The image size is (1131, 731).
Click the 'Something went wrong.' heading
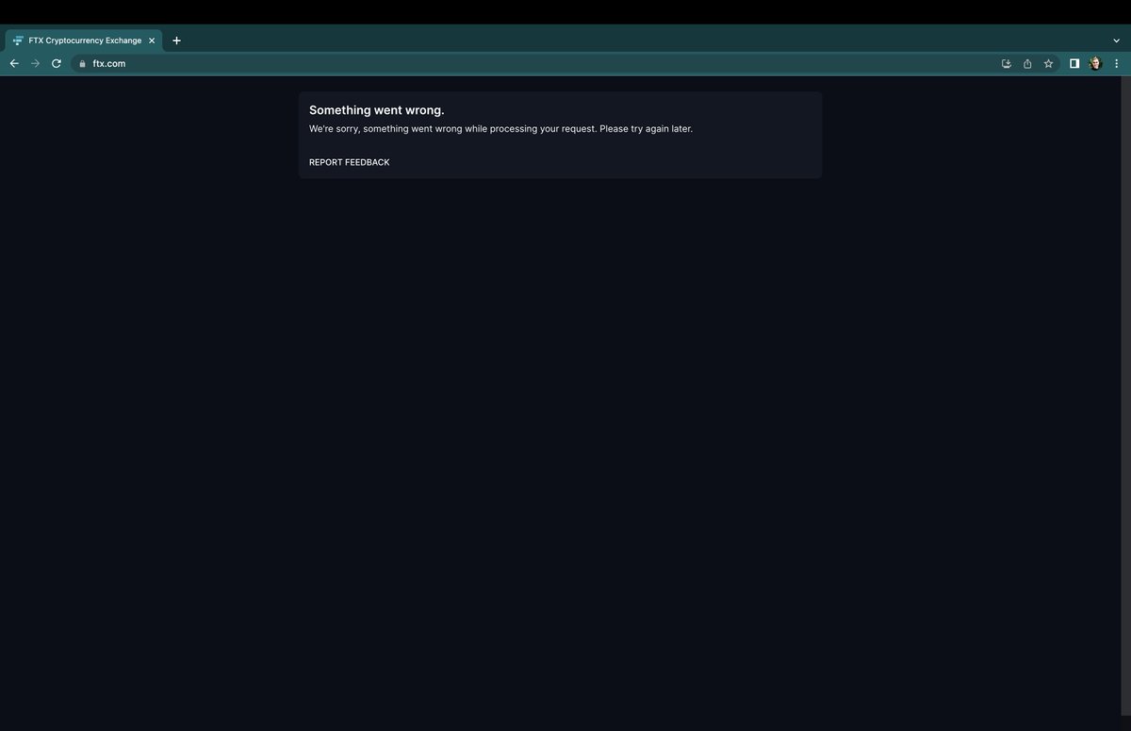(377, 110)
